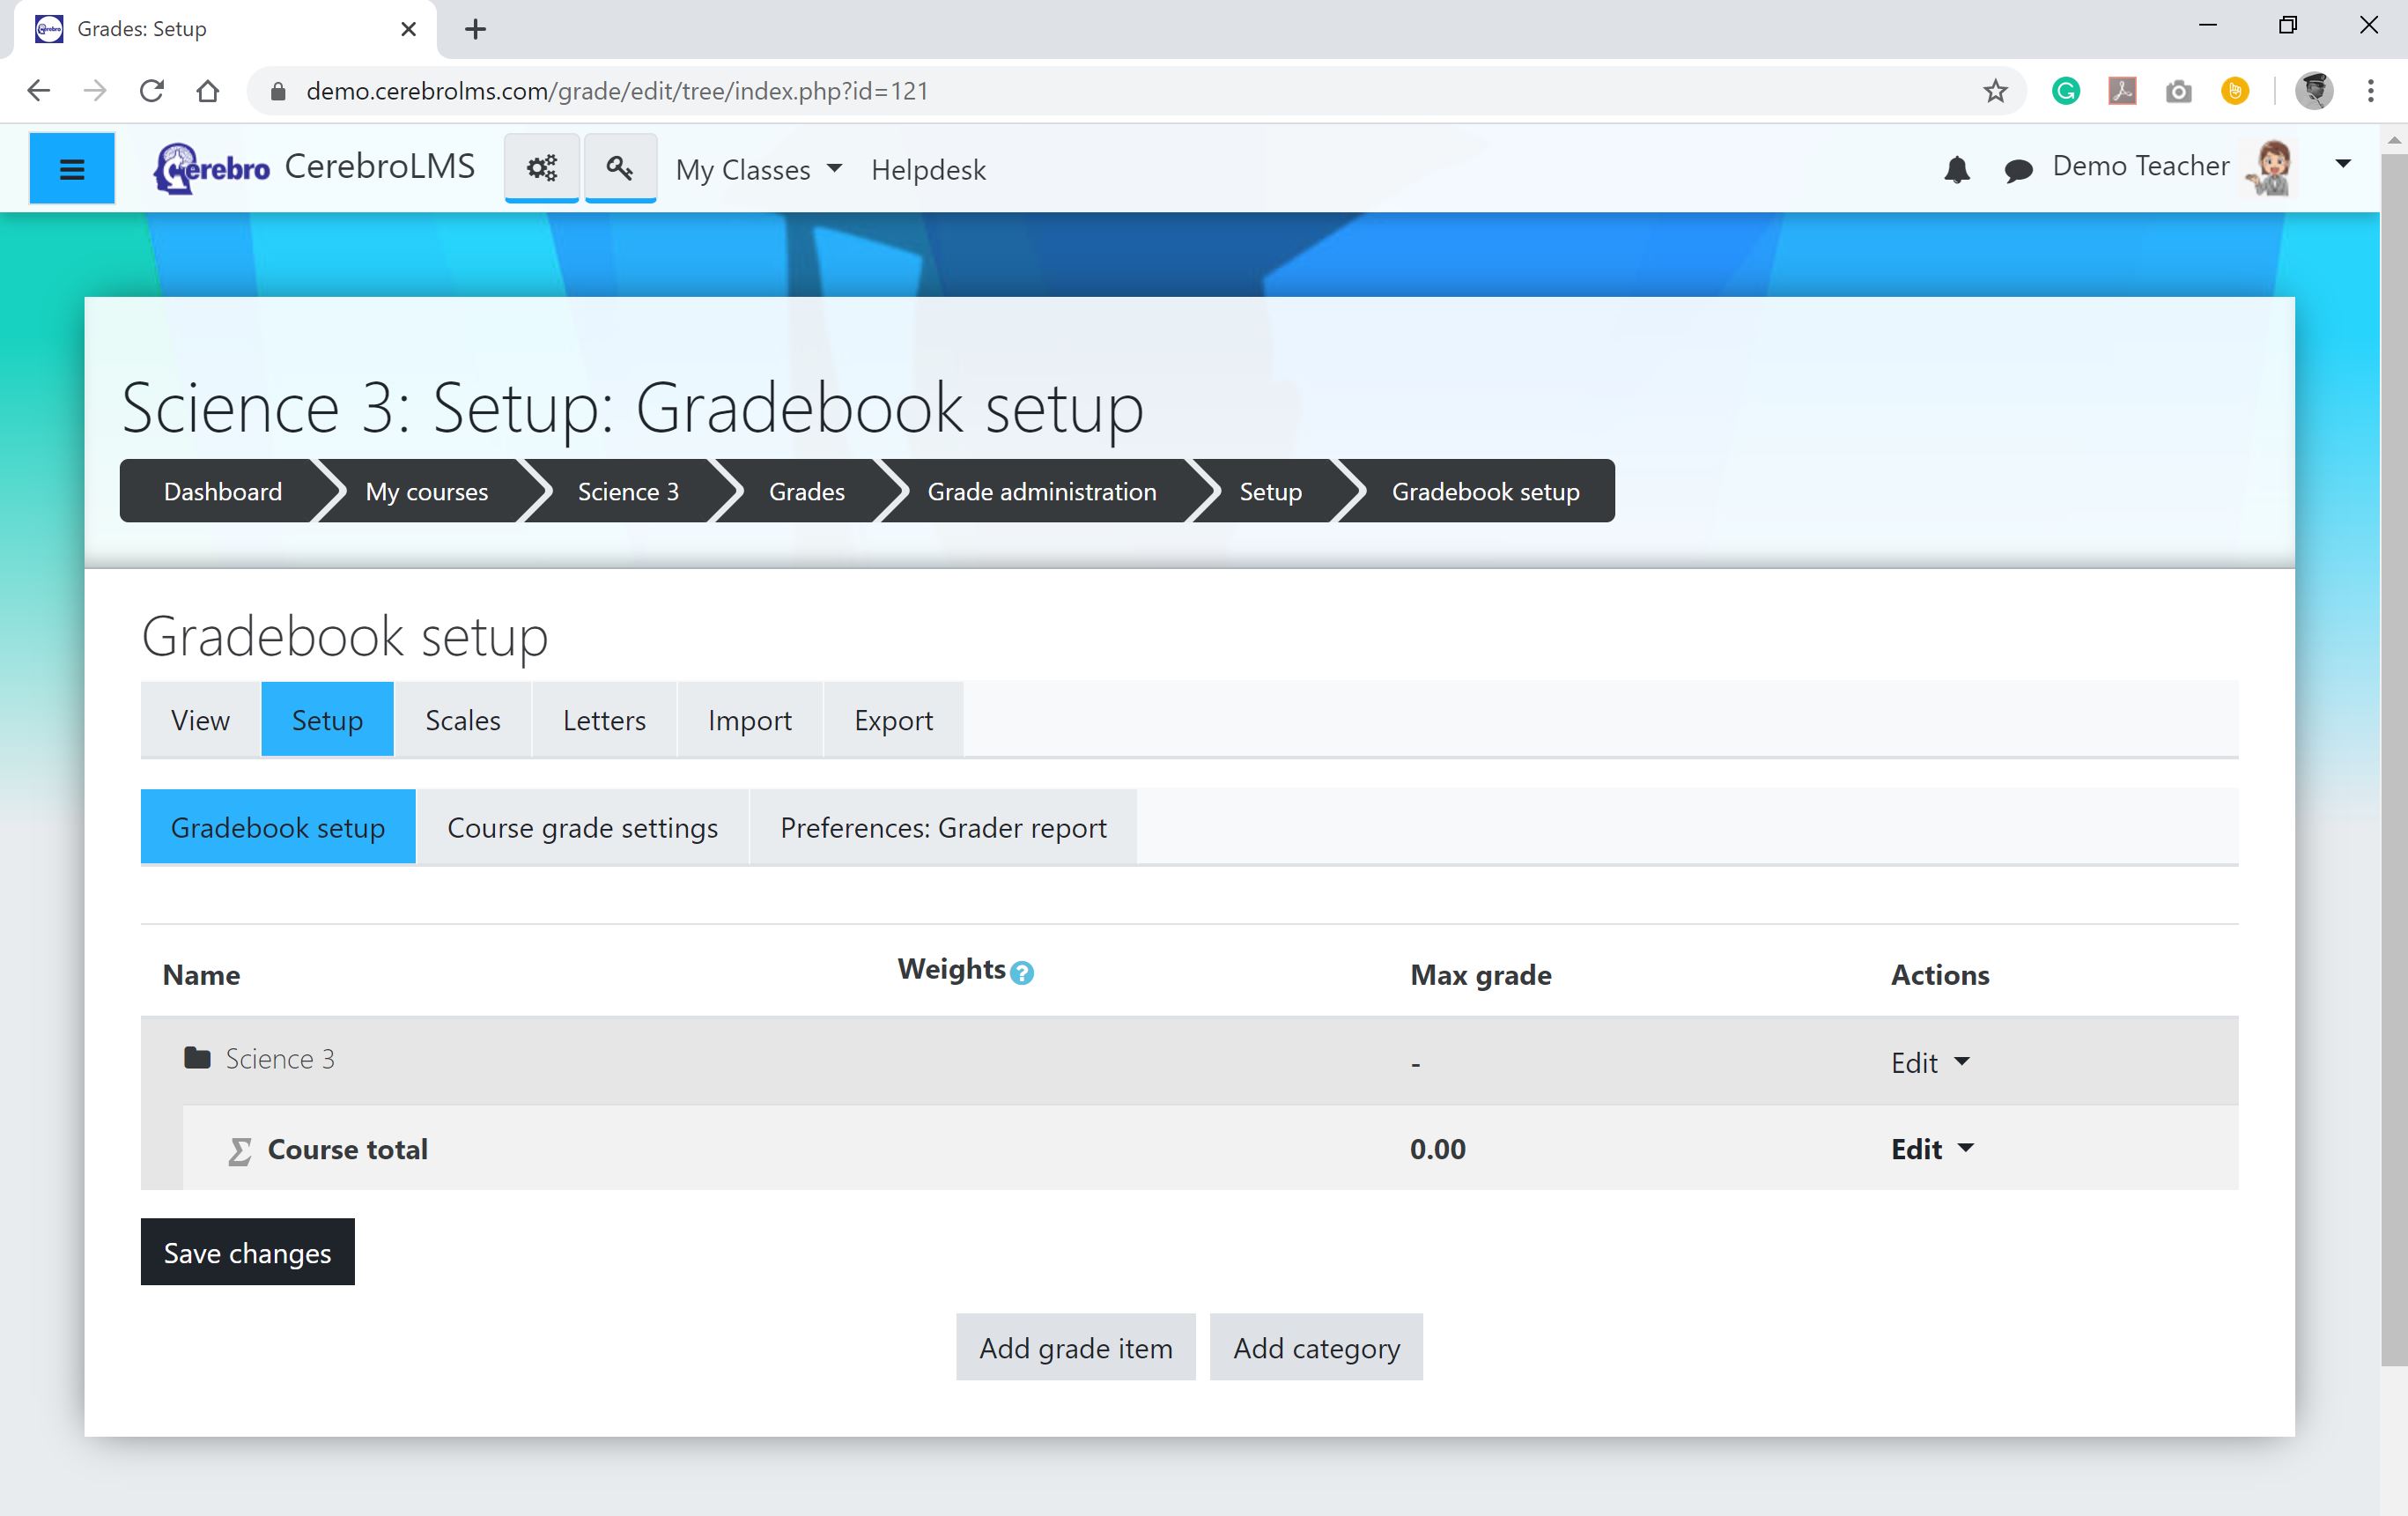Click the gears settings icon in navbar
Screen dimensions: 2408x1516
tap(541, 168)
